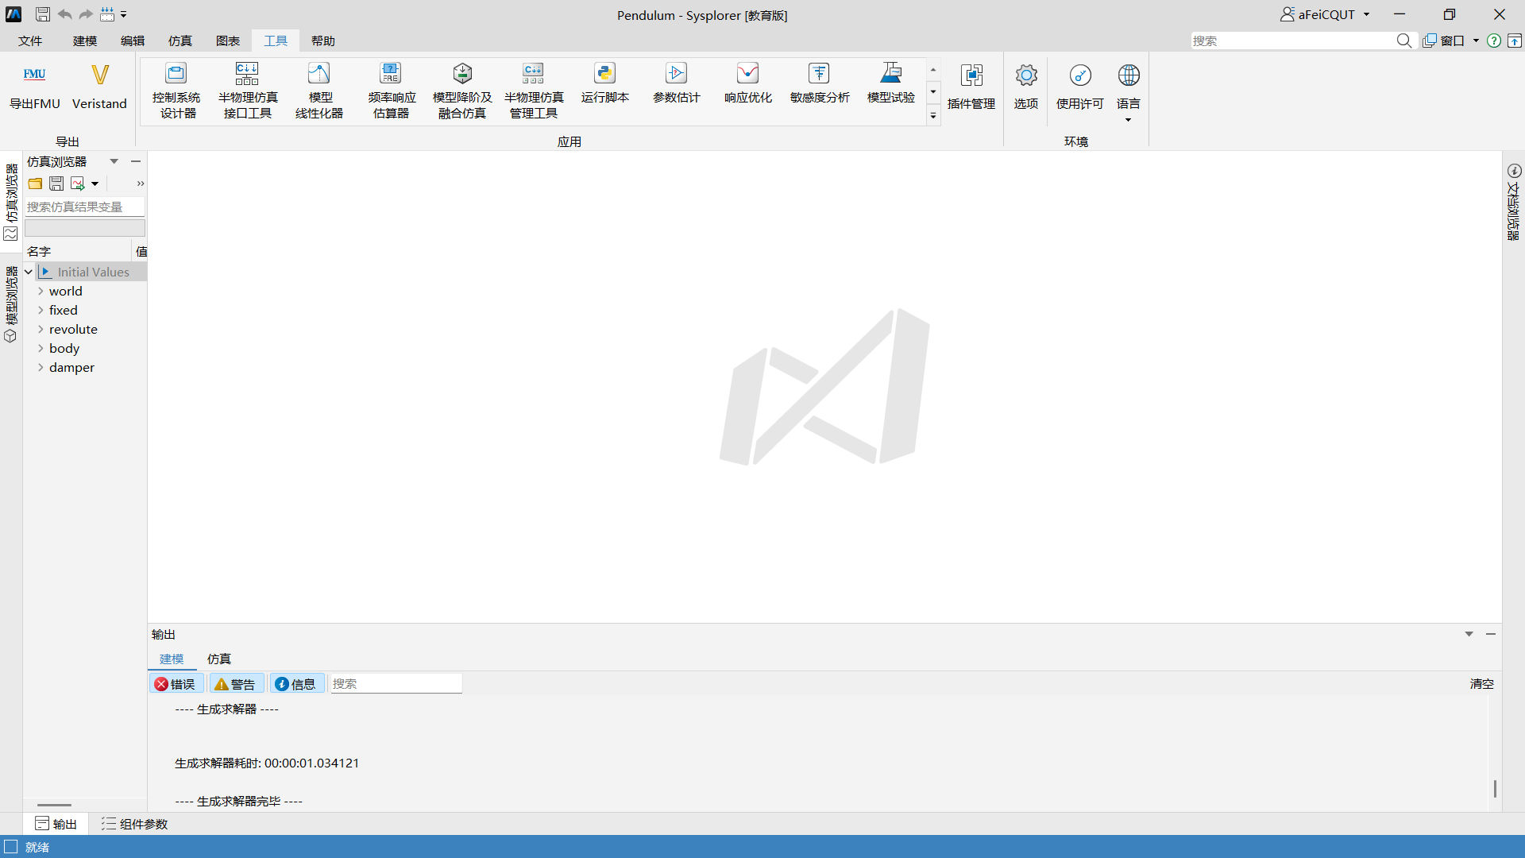Viewport: 1525px width, 858px height.
Task: Open 模型降阶及融合仿真 tool
Action: pyautogui.click(x=462, y=90)
